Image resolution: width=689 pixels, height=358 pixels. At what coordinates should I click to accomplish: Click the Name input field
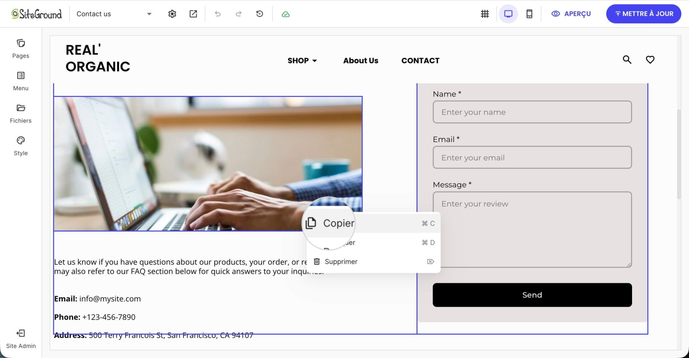tap(532, 112)
